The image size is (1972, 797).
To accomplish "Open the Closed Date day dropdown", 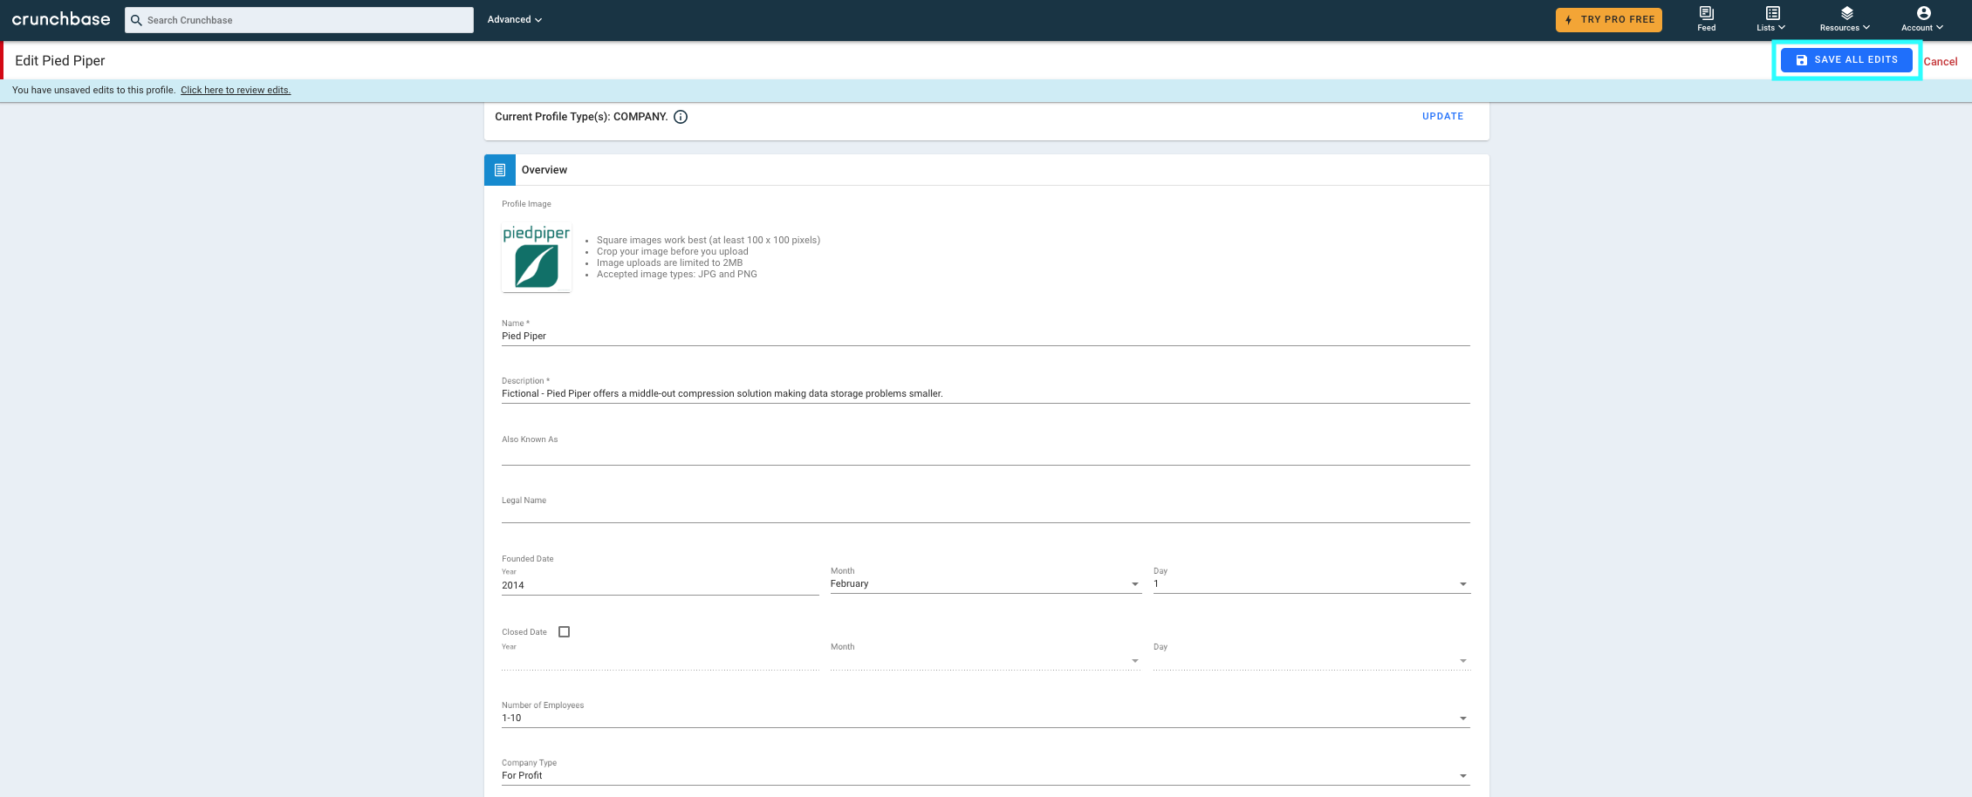I will [x=1311, y=660].
